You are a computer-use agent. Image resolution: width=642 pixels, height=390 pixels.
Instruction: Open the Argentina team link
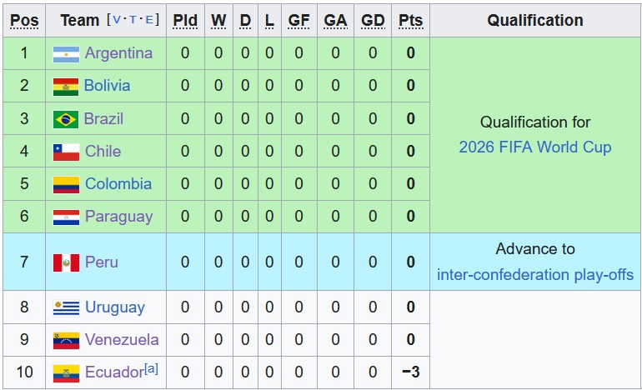pos(118,53)
